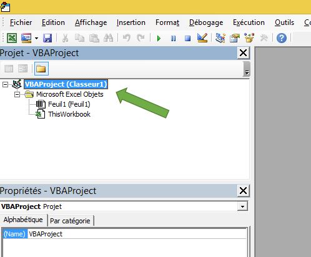The height and width of the screenshot is (257, 311).
Task: Open Help with the question mark icon
Action: (x=282, y=38)
